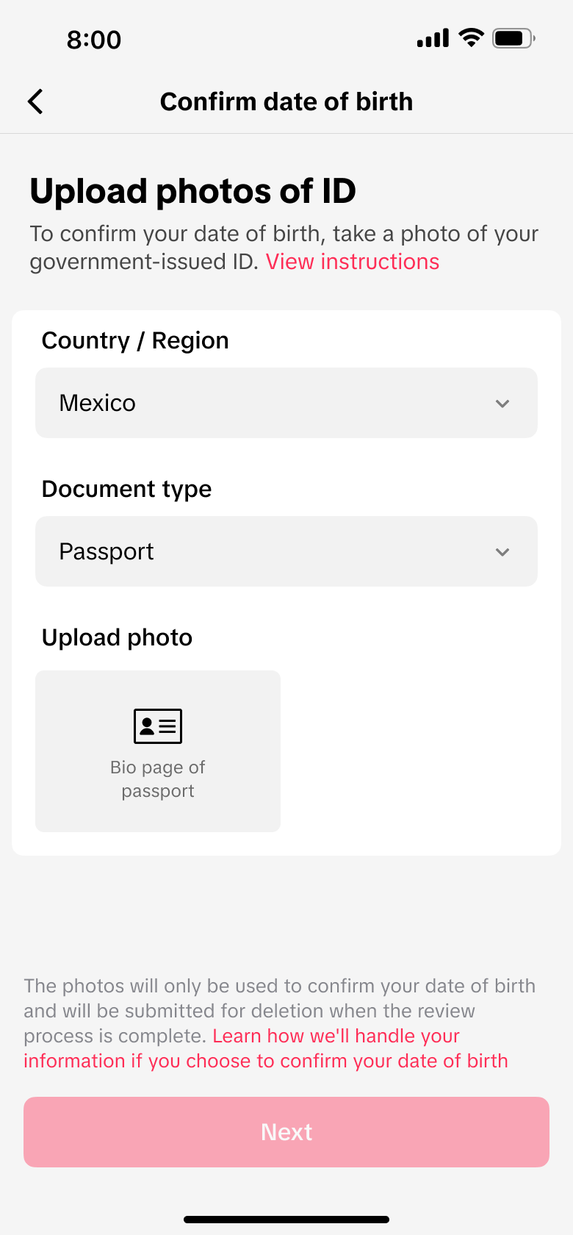Tap the Confirm date of birth title
Image resolution: width=573 pixels, height=1235 pixels.
pos(286,101)
